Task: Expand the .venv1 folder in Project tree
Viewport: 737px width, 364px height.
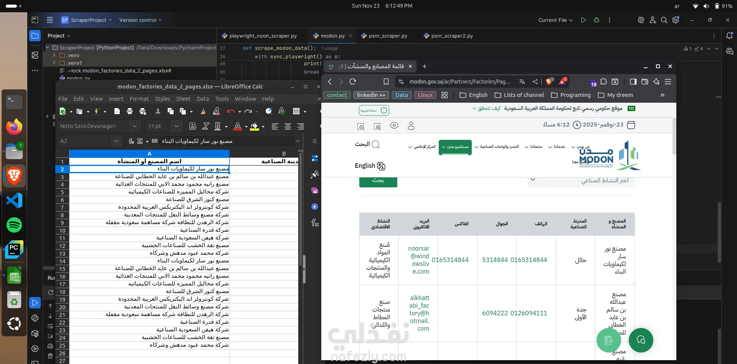Action: point(54,63)
